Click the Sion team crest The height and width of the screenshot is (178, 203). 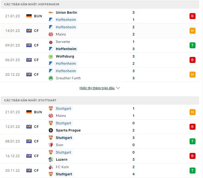51,145
